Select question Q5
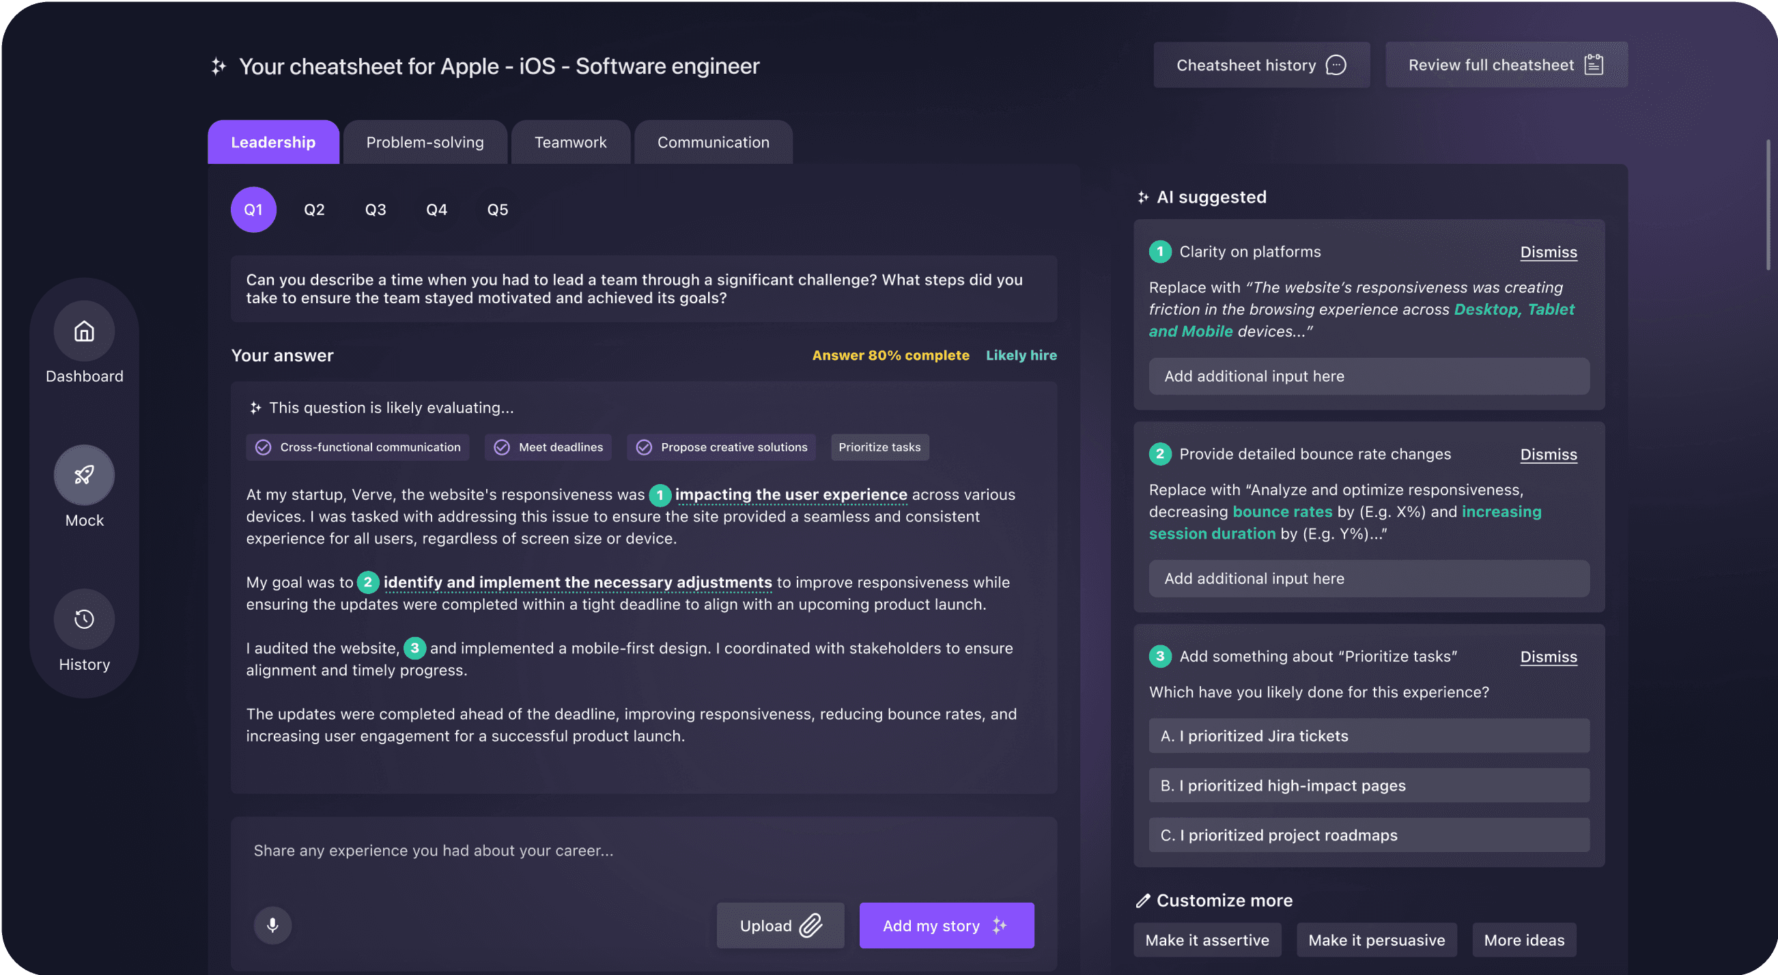This screenshot has width=1778, height=975. tap(498, 209)
